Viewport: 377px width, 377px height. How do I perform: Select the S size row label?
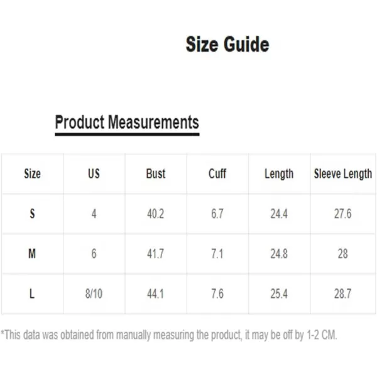pos(32,214)
